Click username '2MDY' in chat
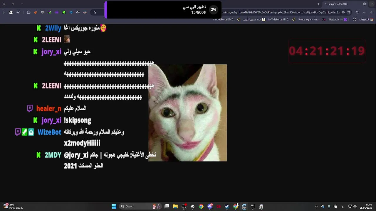Image resolution: width=376 pixels, height=211 pixels. coord(53,155)
